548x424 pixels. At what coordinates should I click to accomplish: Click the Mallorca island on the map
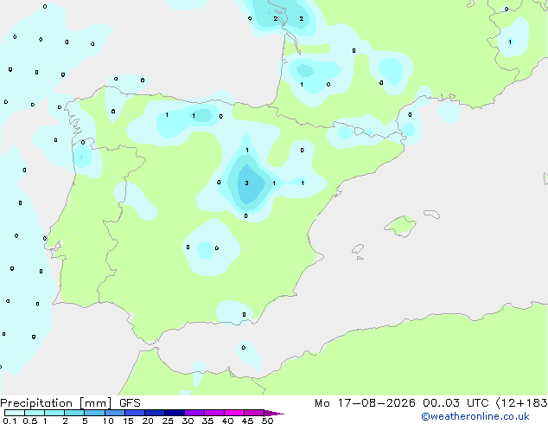pyautogui.click(x=400, y=226)
